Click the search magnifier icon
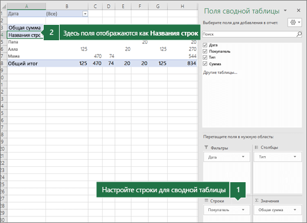 [x=299, y=34]
